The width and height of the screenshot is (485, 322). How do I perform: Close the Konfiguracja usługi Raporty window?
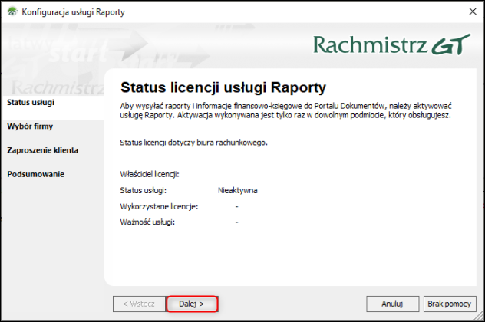[473, 11]
